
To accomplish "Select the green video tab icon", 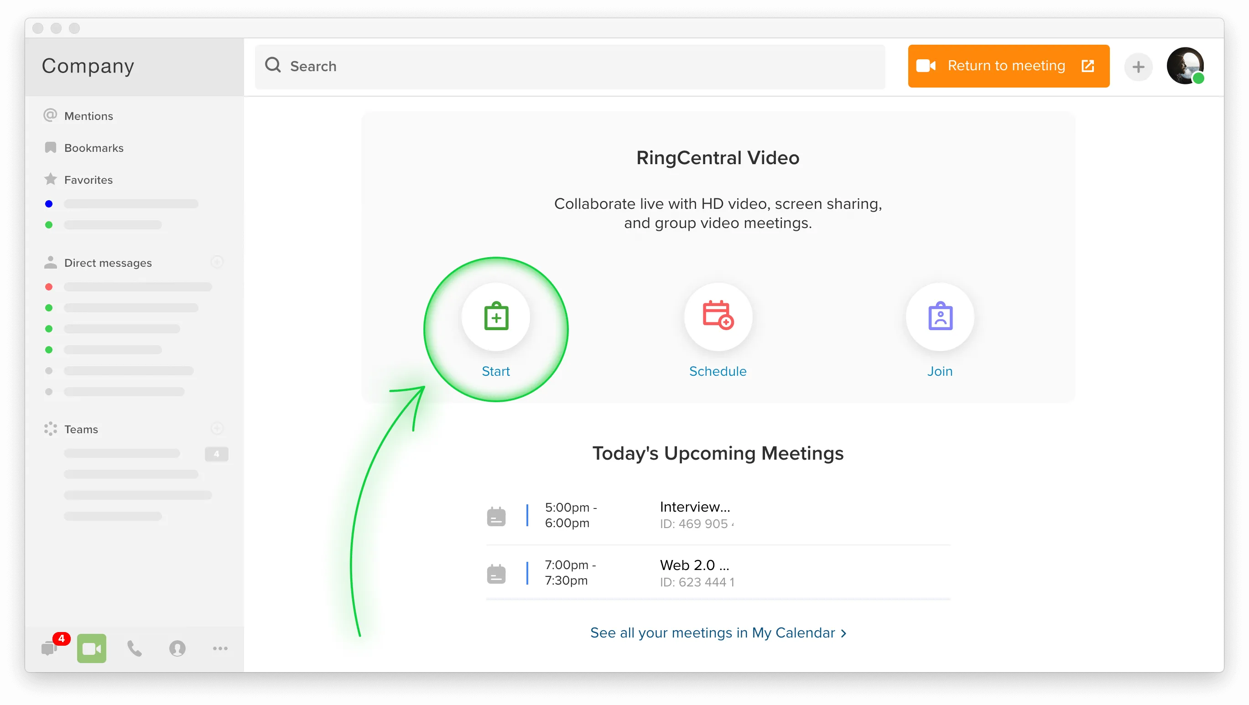I will pos(92,648).
